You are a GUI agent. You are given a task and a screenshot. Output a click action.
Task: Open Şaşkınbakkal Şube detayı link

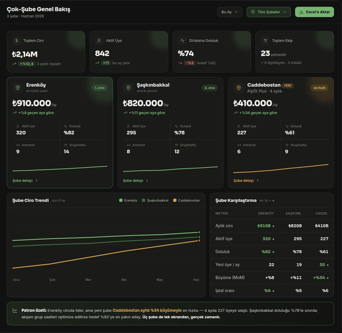(136, 181)
